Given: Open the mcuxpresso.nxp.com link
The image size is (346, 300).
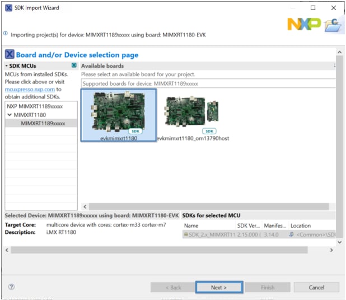Looking at the screenshot, I should coord(30,89).
